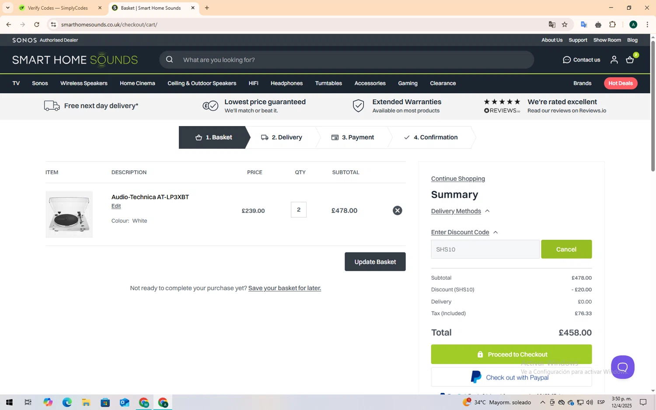Viewport: 656px width, 410px height.
Task: Open Microsoft Store from taskbar
Action: click(105, 403)
